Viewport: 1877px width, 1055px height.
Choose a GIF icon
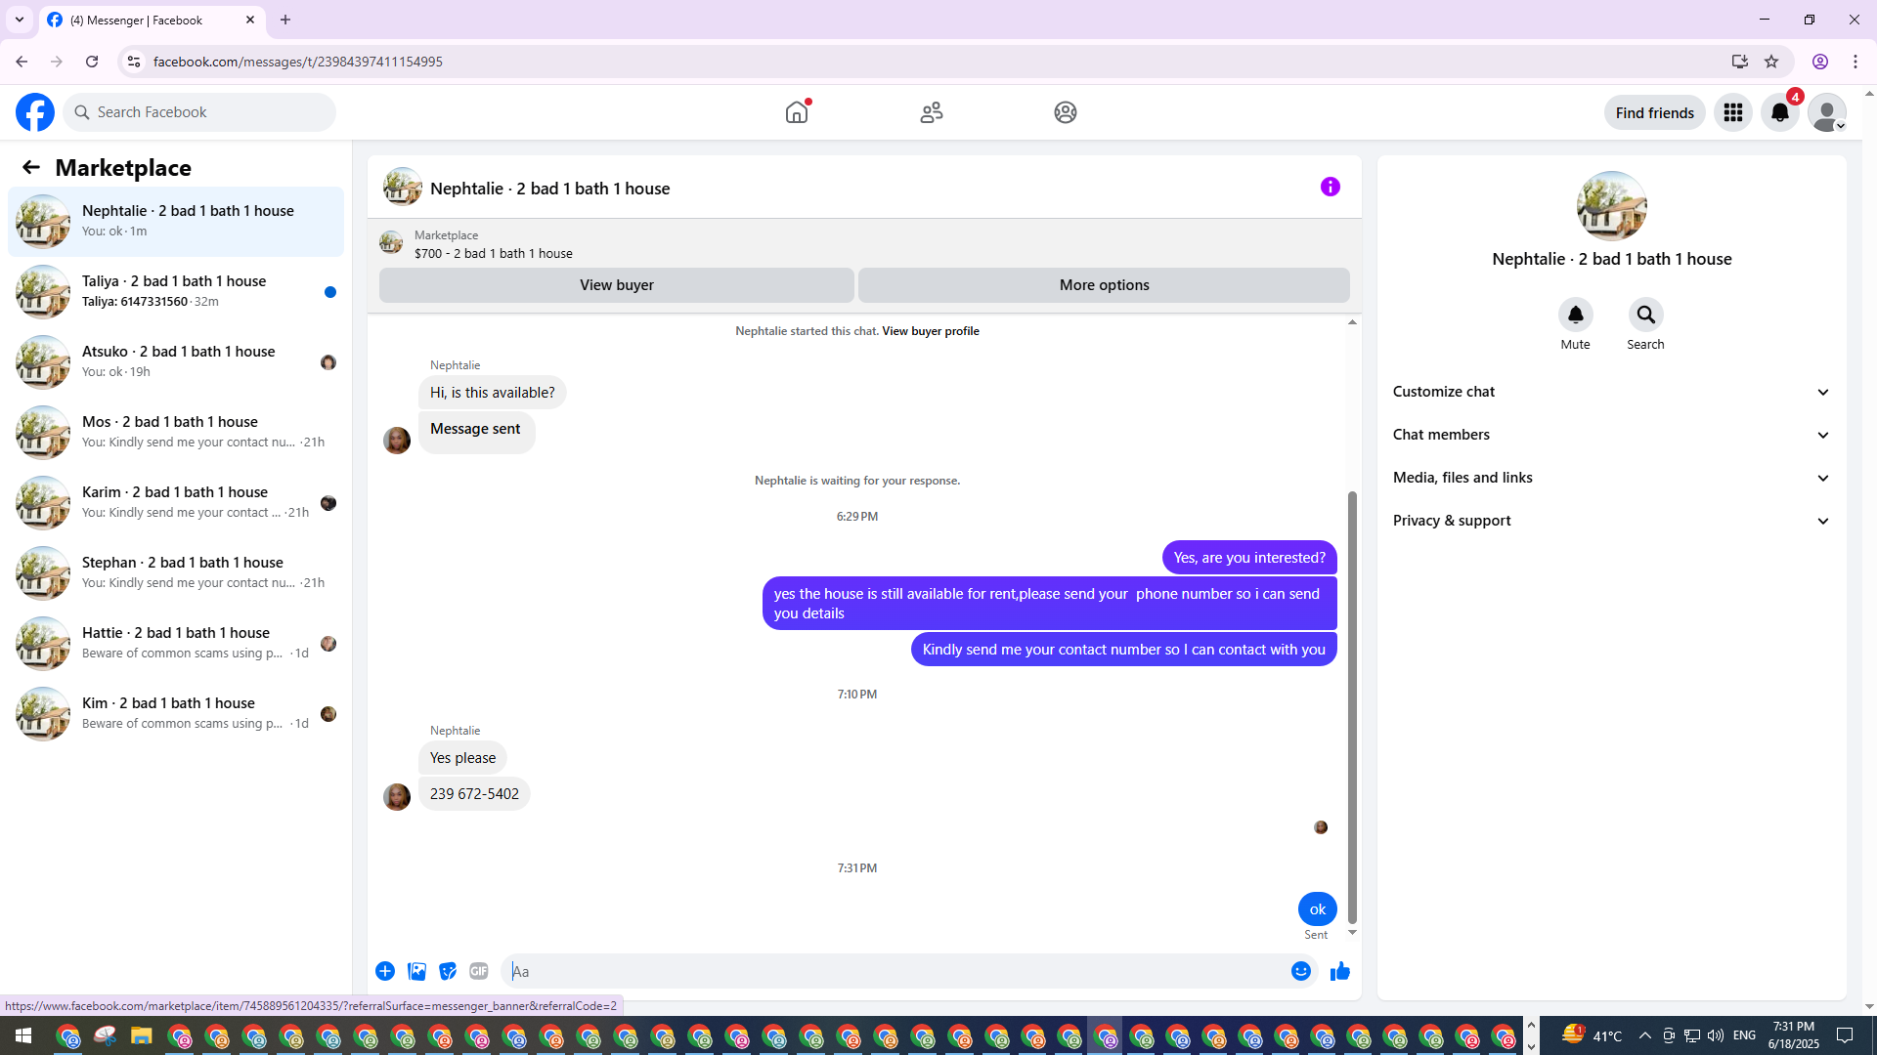479,971
